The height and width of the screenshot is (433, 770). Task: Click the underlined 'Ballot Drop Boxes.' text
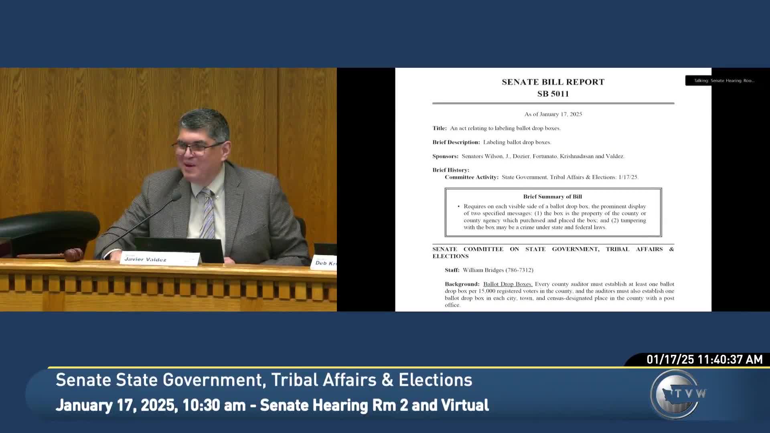click(x=508, y=284)
